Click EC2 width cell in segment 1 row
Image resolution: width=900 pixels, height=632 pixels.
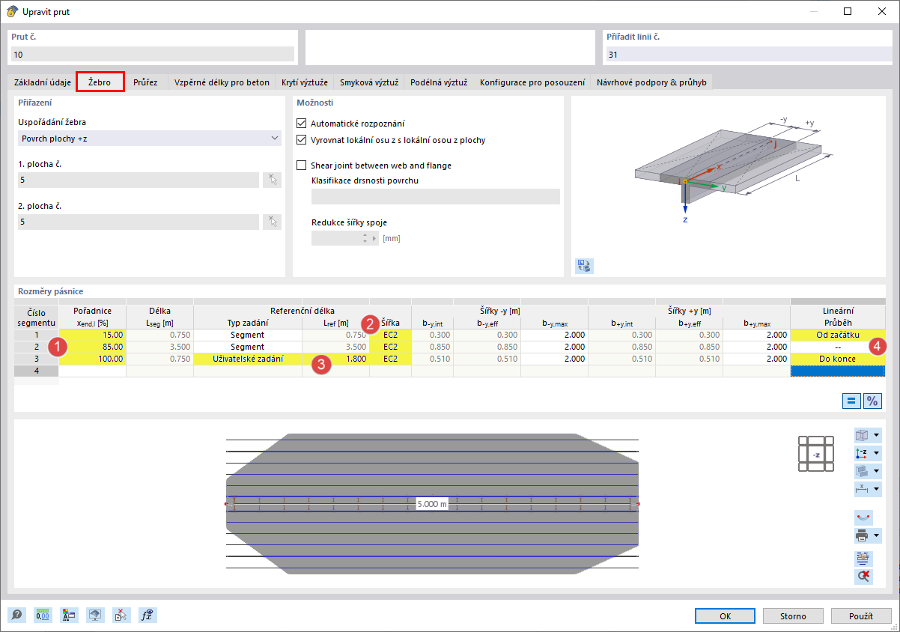pyautogui.click(x=390, y=335)
